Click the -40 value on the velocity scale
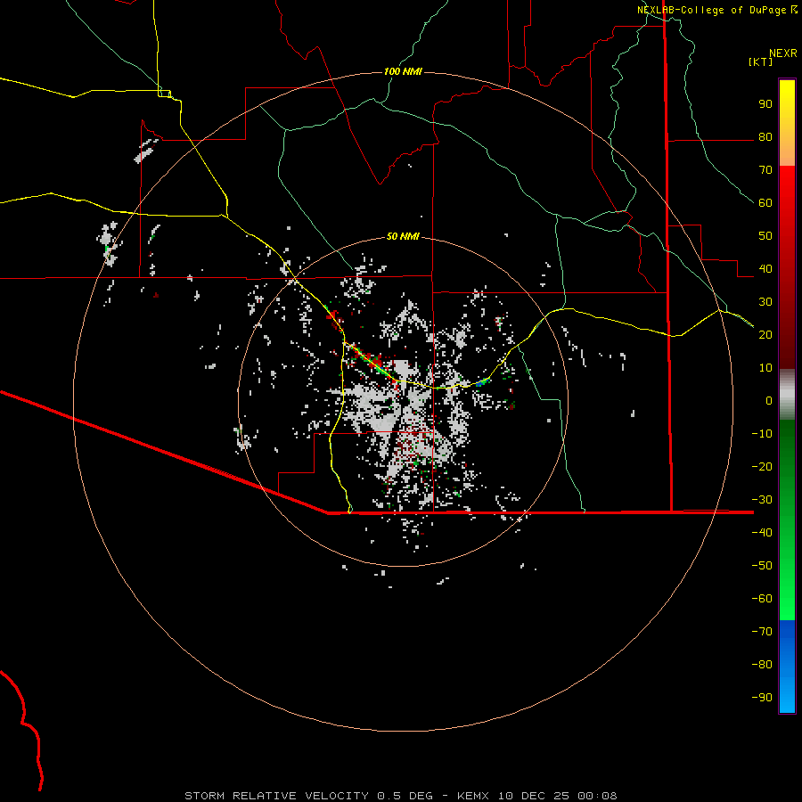Viewport: 802px width, 802px height. coord(762,533)
